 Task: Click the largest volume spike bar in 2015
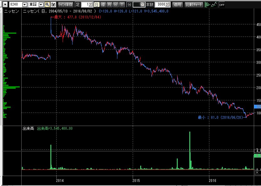[x=190, y=150]
